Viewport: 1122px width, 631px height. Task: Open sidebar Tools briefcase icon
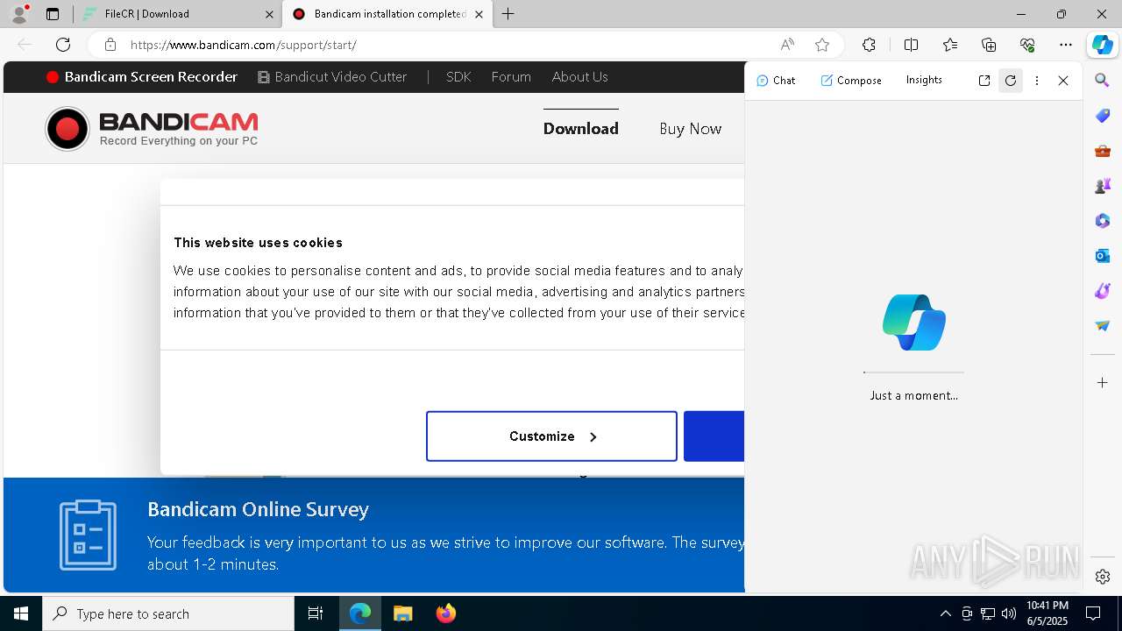[x=1103, y=151]
